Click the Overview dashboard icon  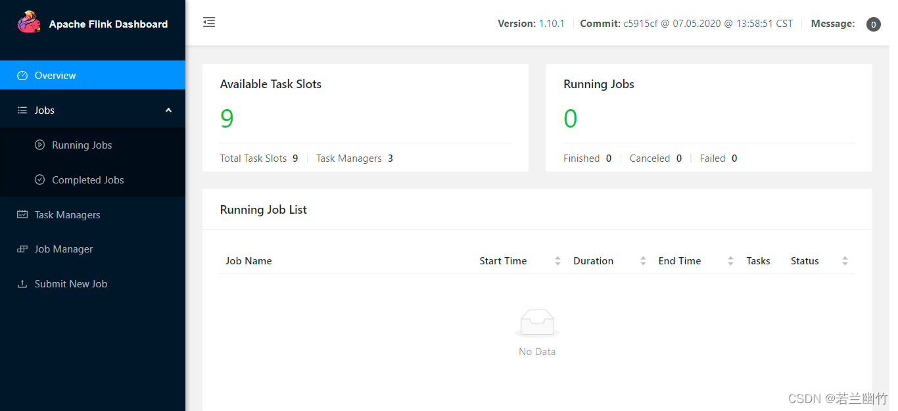coord(22,76)
